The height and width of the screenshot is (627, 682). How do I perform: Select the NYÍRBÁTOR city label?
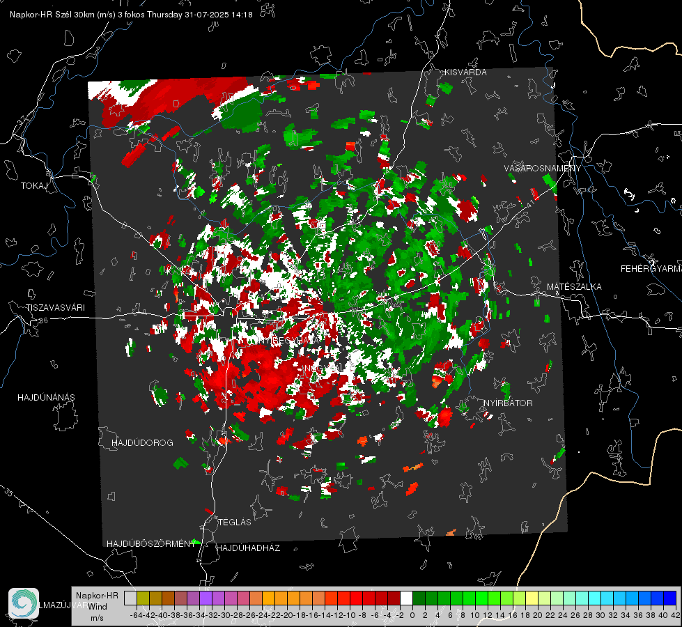508,403
